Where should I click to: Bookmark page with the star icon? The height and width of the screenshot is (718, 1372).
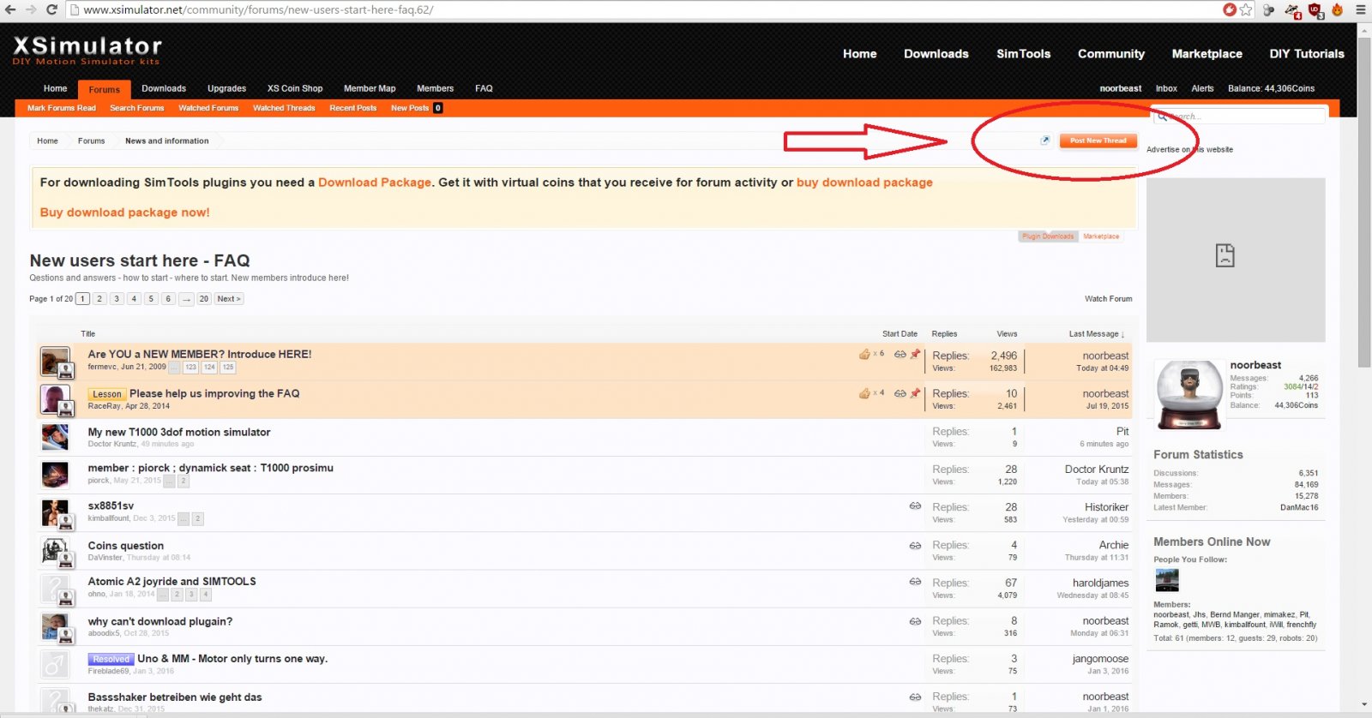coord(1246,9)
